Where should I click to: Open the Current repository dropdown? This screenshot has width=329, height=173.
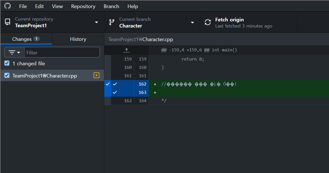[x=52, y=22]
